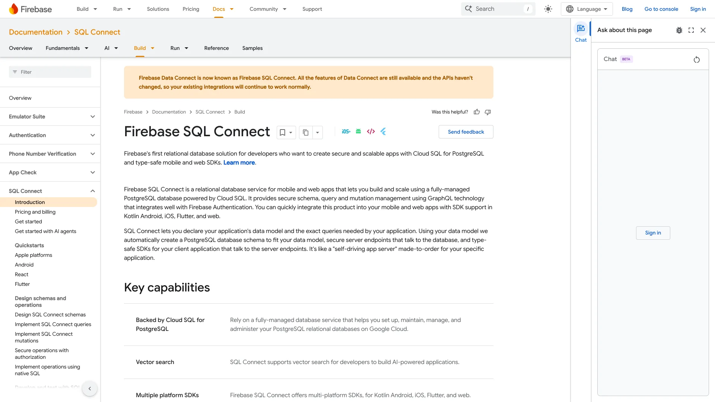The width and height of the screenshot is (715, 402).
Task: Open the bookmark dropdown arrow
Action: point(291,133)
